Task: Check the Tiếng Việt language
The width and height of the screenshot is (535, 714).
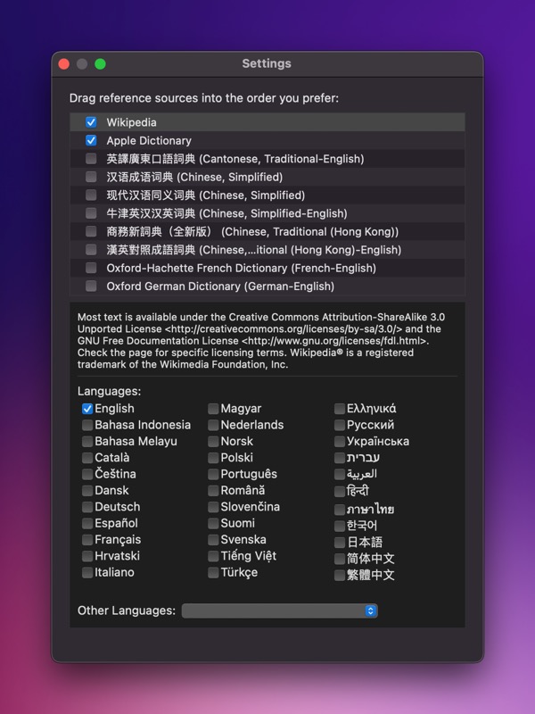Action: (x=213, y=556)
